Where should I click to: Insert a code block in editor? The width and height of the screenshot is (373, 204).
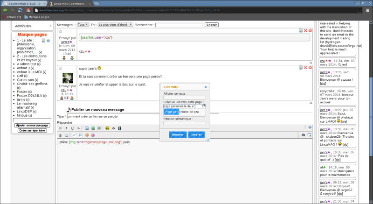click(x=81, y=135)
